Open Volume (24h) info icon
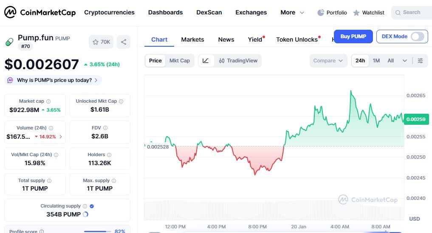 [x=51, y=128]
